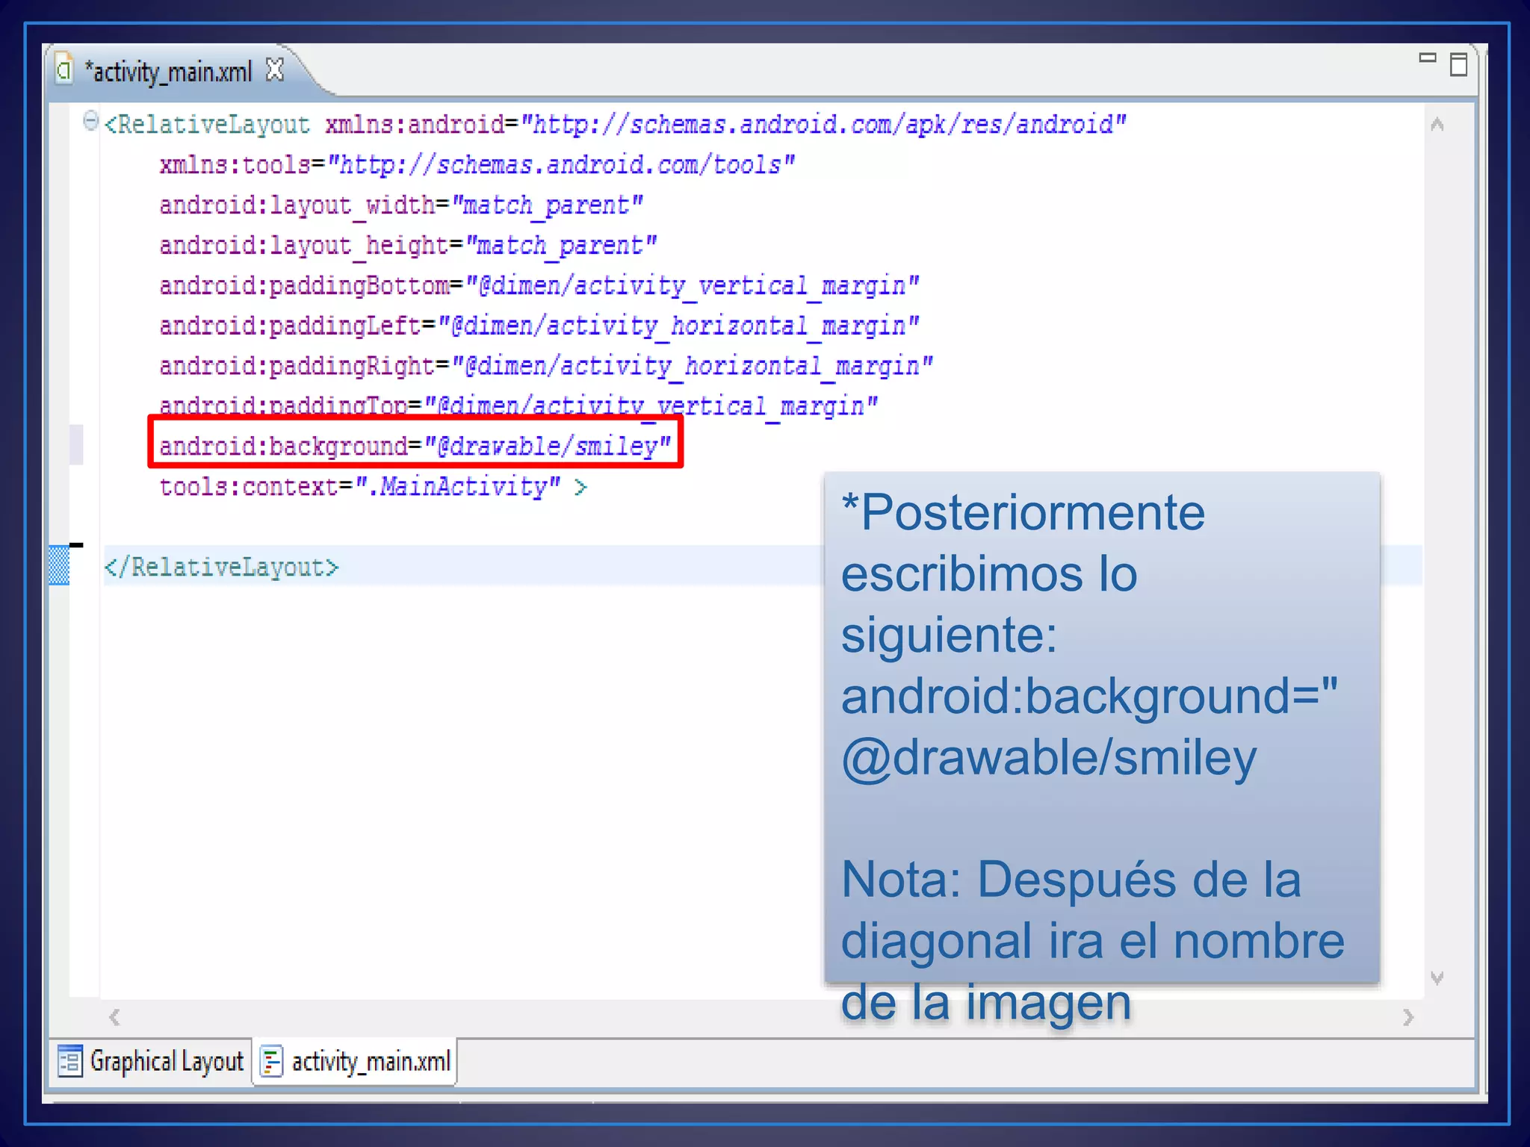Viewport: 1530px width, 1147px height.
Task: Minimize the editor pane
Action: (1427, 58)
